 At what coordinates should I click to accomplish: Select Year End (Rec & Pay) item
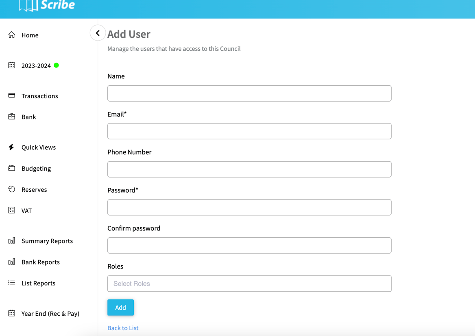pos(50,314)
